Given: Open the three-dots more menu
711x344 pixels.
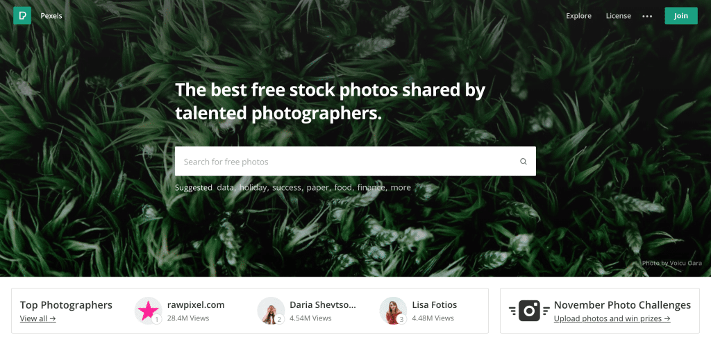Looking at the screenshot, I should coord(647,16).
